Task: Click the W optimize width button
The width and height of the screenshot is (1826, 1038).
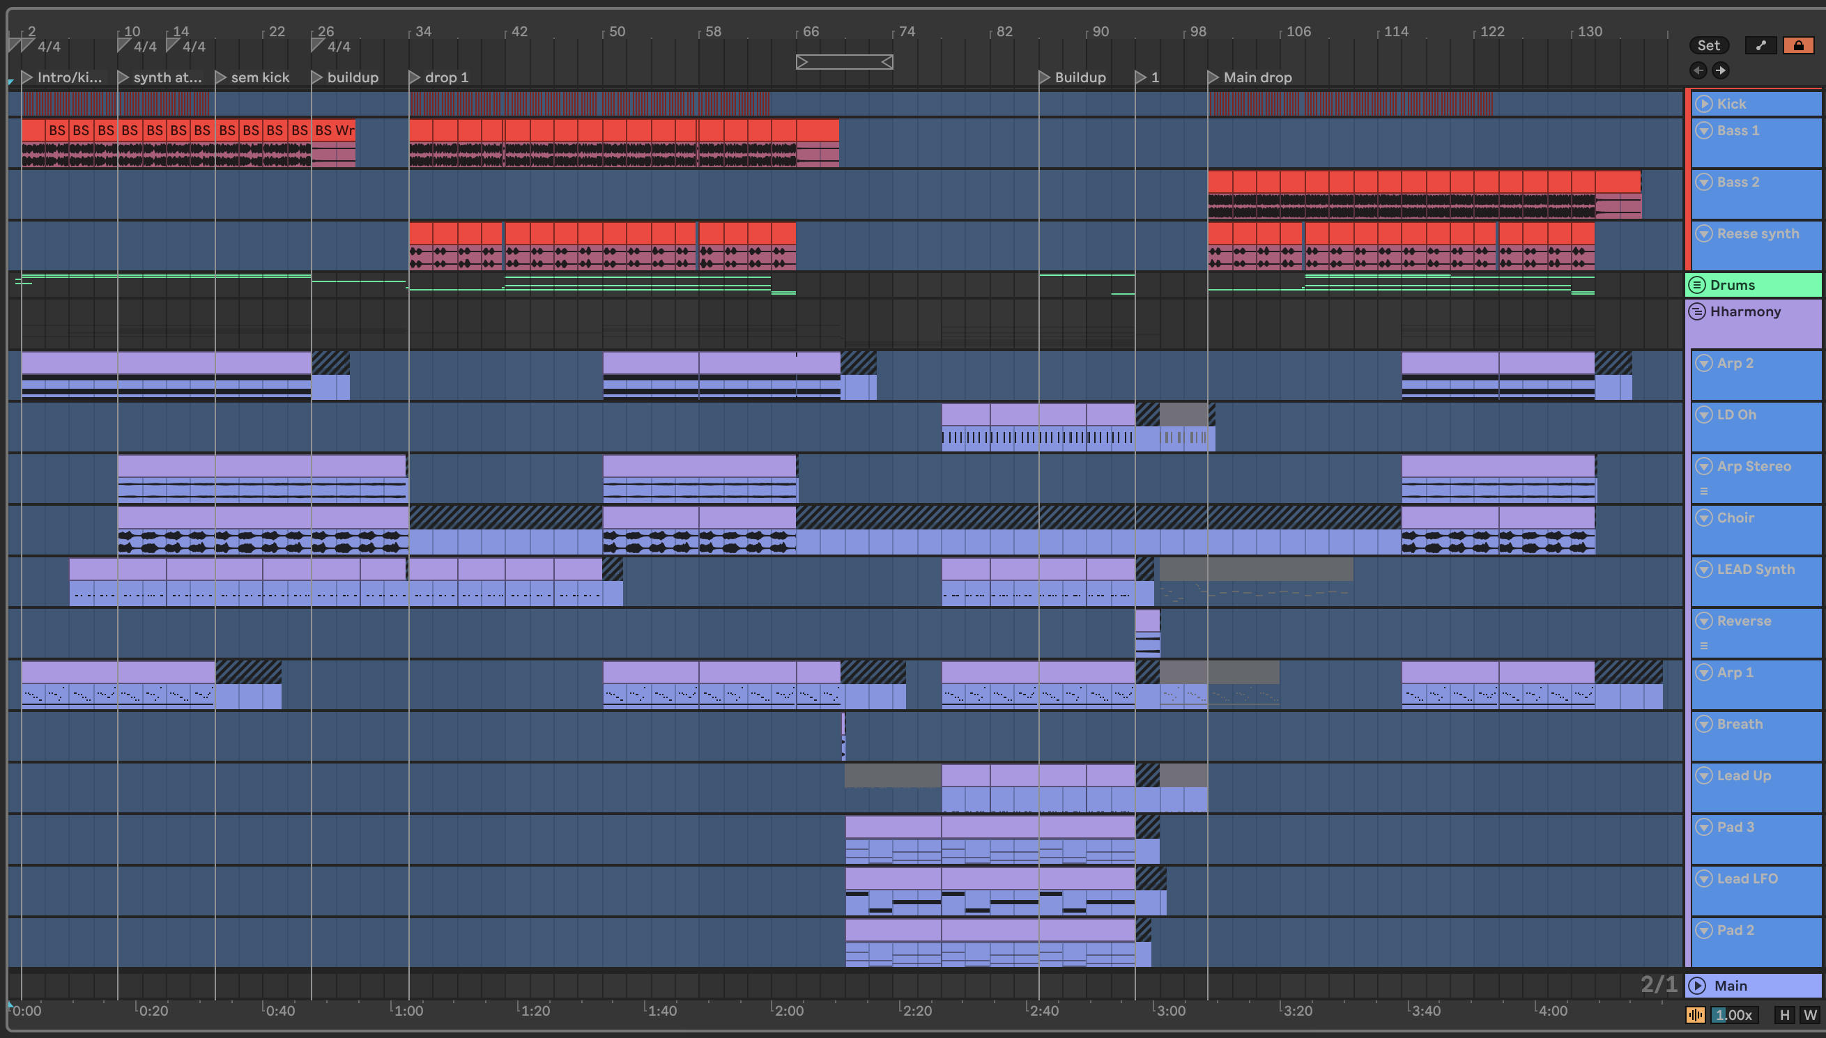Action: pyautogui.click(x=1809, y=1014)
